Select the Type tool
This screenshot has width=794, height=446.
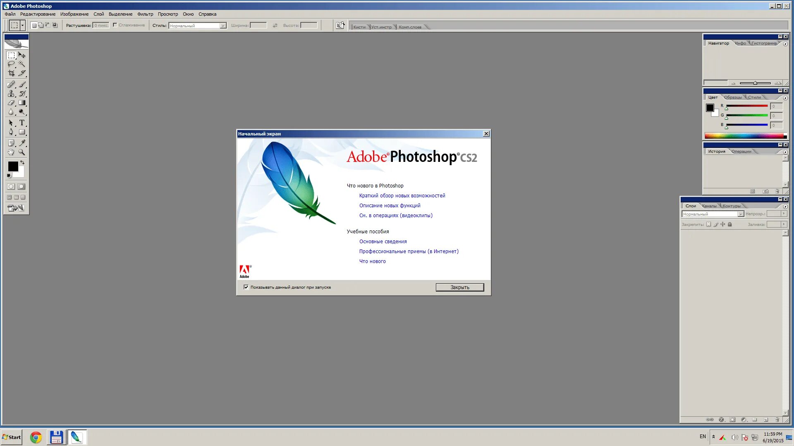click(x=22, y=123)
